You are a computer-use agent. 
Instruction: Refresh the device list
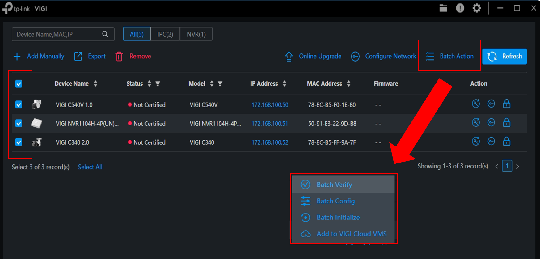point(504,56)
